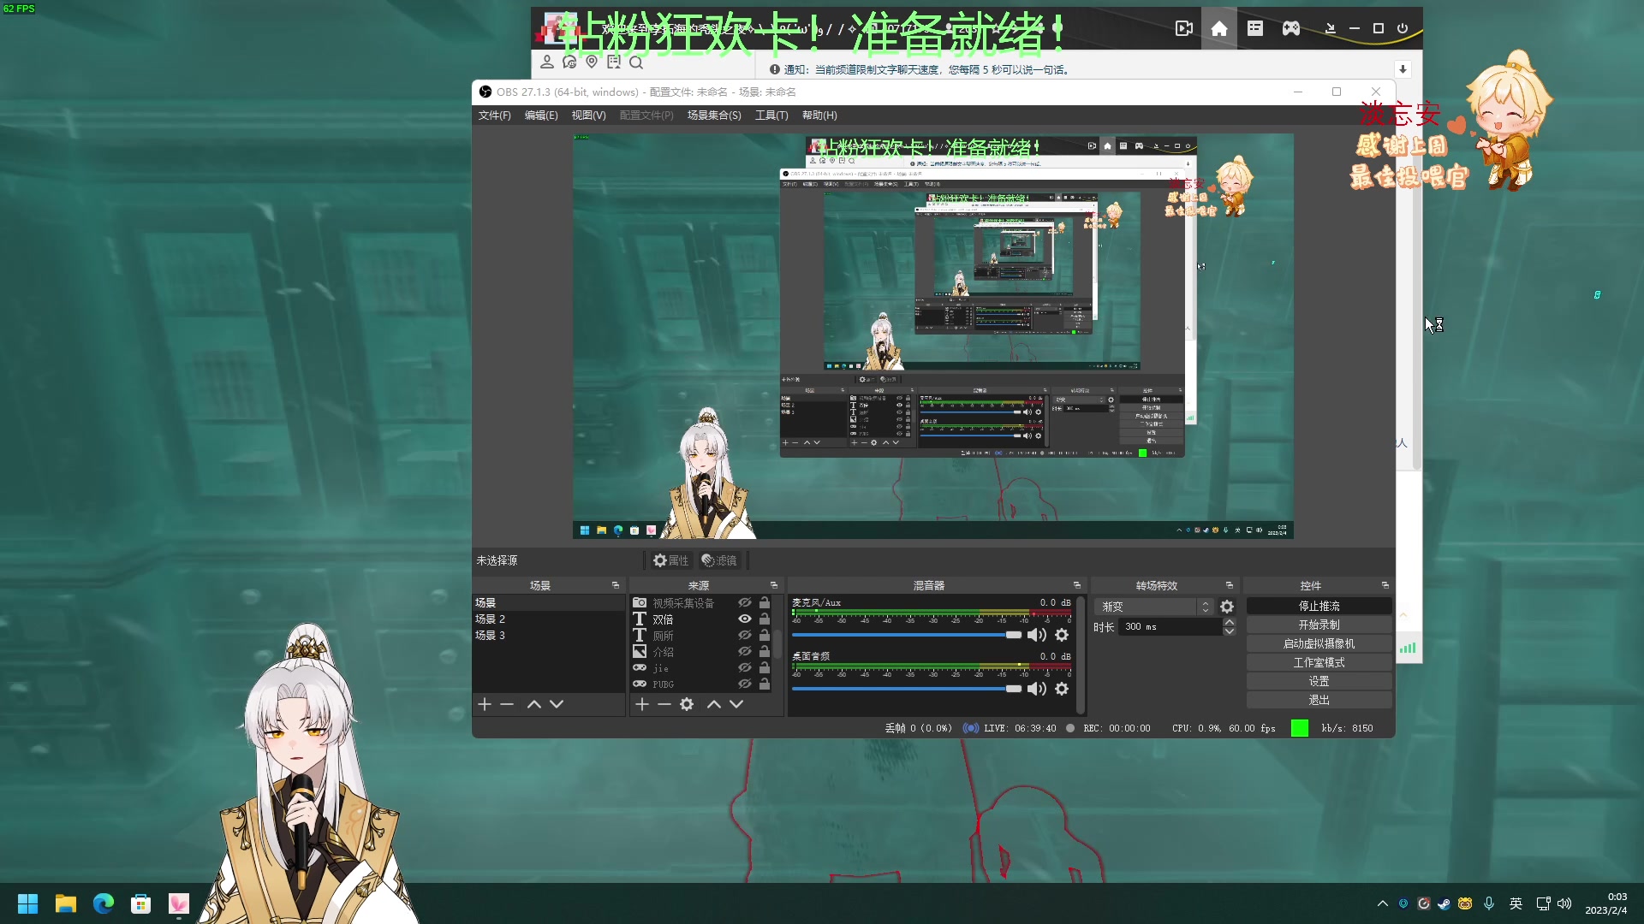Click the video camera icon in streaming app
This screenshot has height=924, width=1644.
(x=1184, y=28)
